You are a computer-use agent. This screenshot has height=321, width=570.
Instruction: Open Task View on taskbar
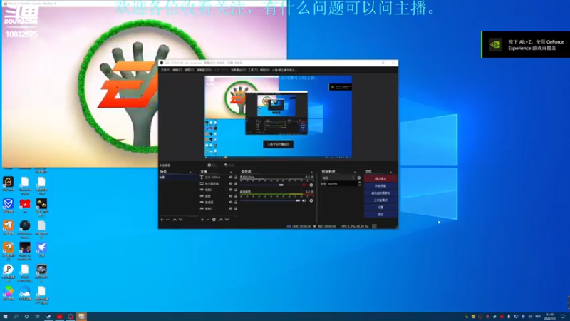[37, 317]
